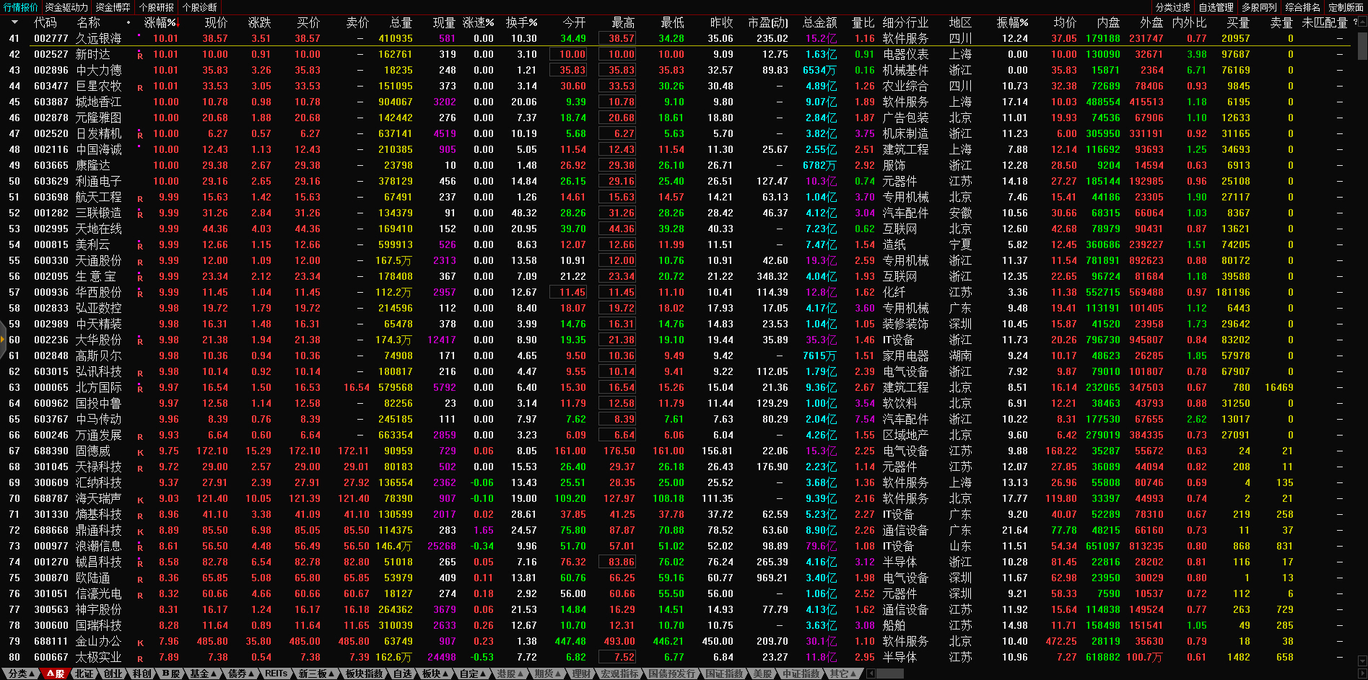Open the 个股诊断 tab
This screenshot has height=680, width=1368.
pyautogui.click(x=200, y=7)
